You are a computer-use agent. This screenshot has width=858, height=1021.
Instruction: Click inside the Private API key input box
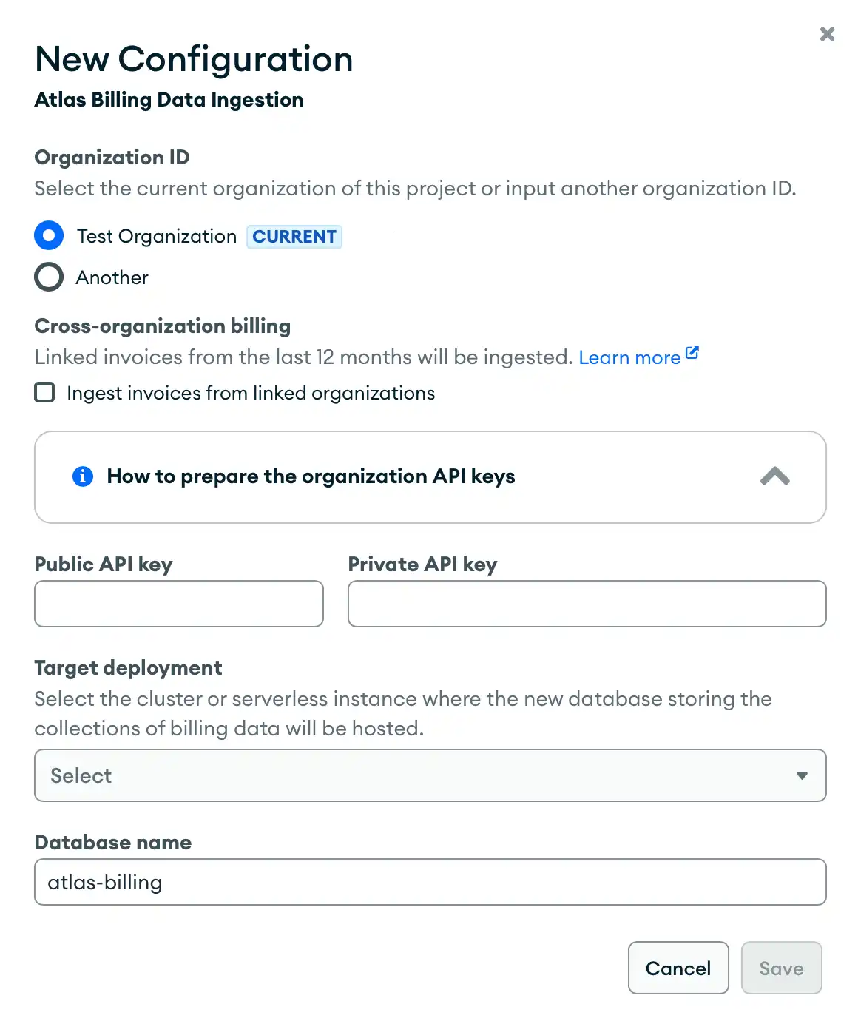[x=587, y=604]
